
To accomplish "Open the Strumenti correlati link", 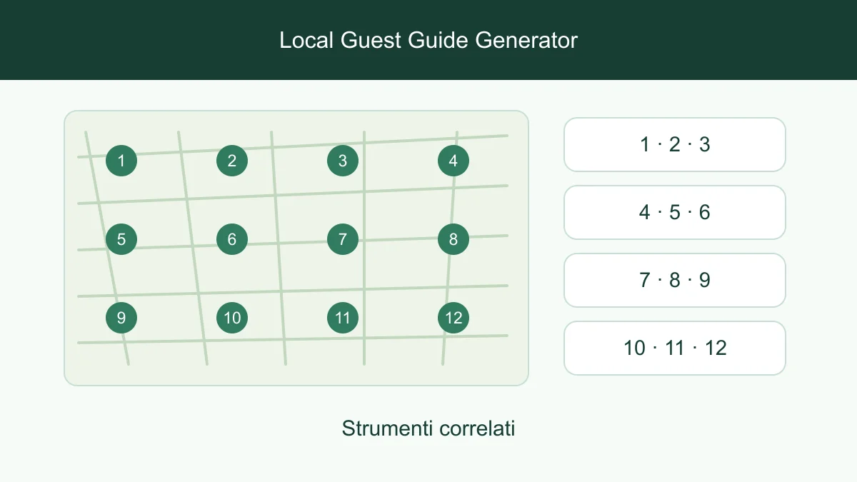I will pyautogui.click(x=428, y=429).
